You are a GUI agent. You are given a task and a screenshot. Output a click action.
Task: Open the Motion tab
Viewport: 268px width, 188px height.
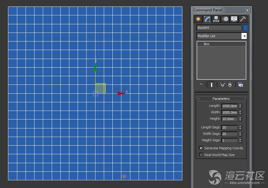225,19
